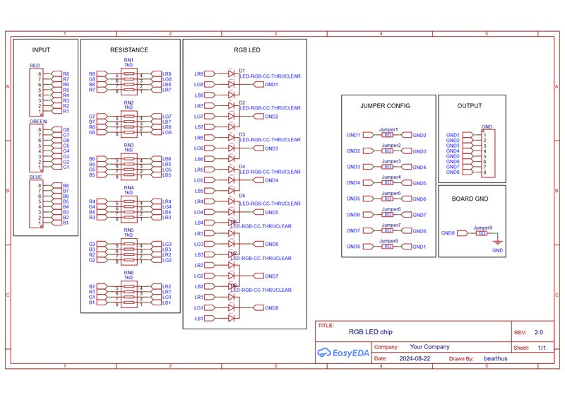Click the Jumper5 0Ω resistor symbol
The image size is (565, 400).
point(387,199)
